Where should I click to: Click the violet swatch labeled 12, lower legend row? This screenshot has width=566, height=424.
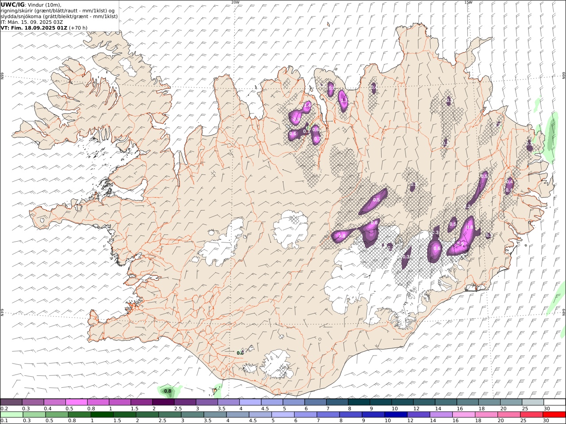click(418, 415)
